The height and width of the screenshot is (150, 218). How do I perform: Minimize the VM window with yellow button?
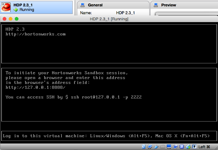[x=11, y=19]
